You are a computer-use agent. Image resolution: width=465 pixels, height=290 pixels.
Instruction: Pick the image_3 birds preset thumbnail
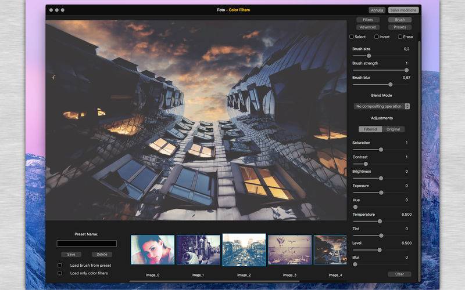pos(289,250)
